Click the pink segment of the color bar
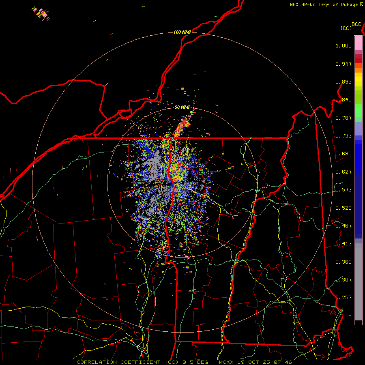Image resolution: width=365 pixels, height=365 pixels. 358,43
